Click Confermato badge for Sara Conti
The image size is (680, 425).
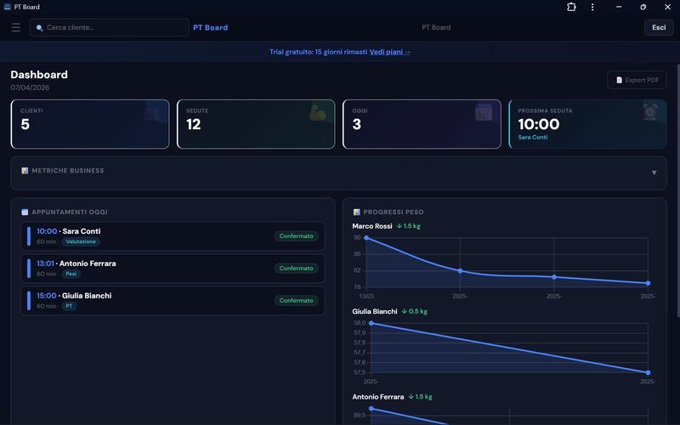(296, 236)
